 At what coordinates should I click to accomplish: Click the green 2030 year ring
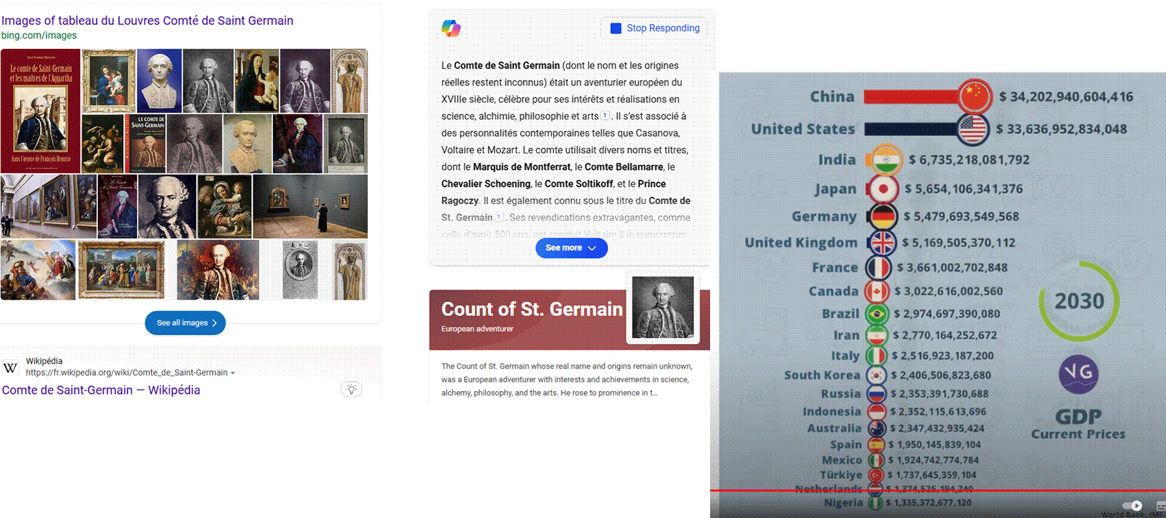pyautogui.click(x=1079, y=301)
